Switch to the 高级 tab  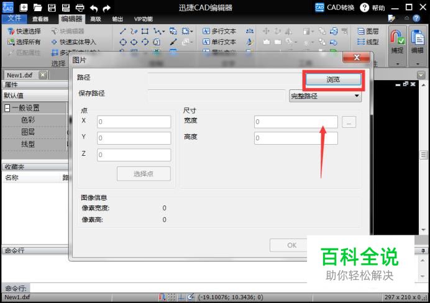(x=96, y=19)
